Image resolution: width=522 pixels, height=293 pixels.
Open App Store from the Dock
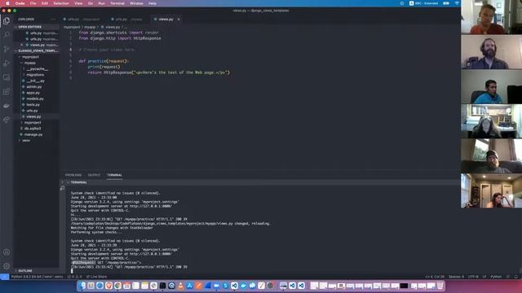[189, 286]
